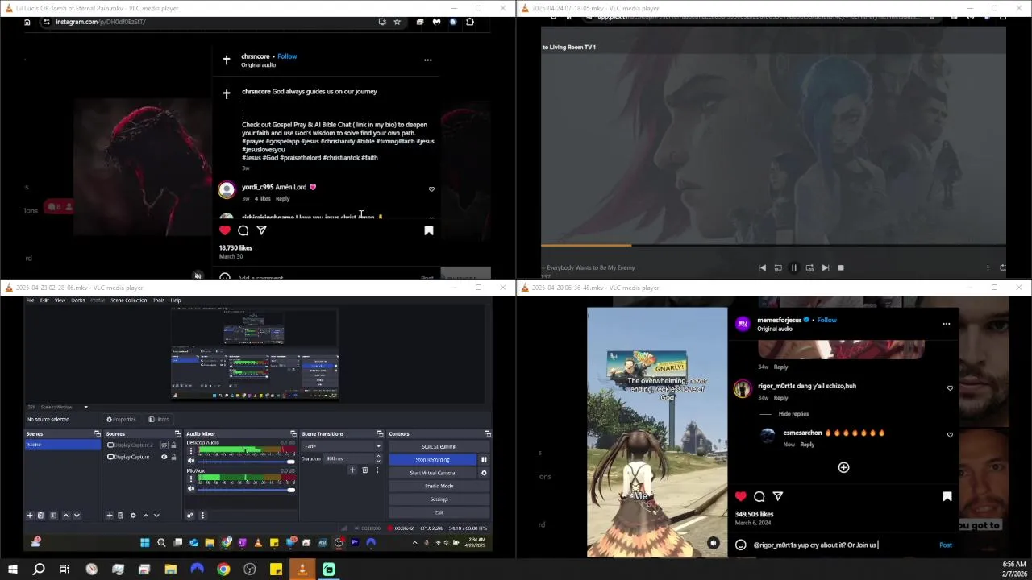Stop playback with the square stop button
The image size is (1032, 580).
point(841,267)
